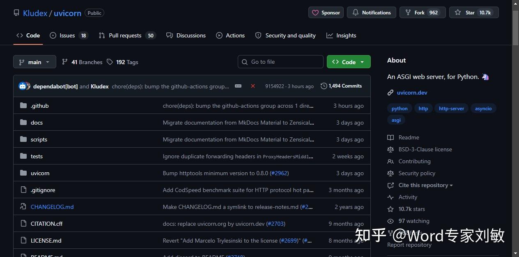Screen dimensions: 519x257
Task: Open the uvicorn.dev website link
Action: click(x=412, y=93)
